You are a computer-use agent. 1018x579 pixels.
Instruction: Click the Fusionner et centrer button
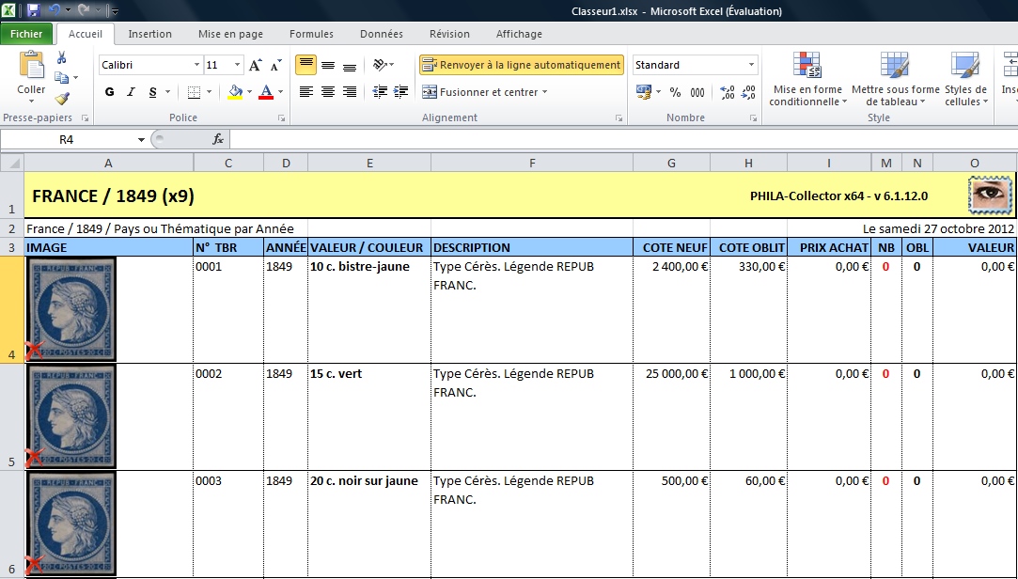point(479,92)
